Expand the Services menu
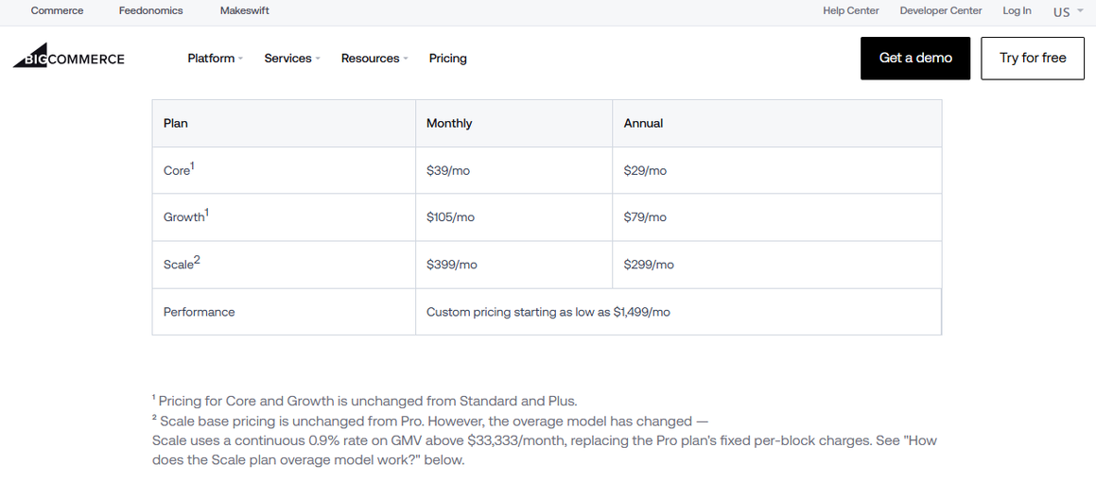This screenshot has height=482, width=1096. coord(292,59)
